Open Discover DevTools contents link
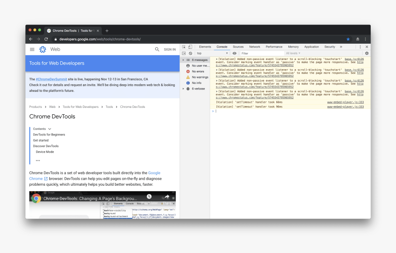 46,146
